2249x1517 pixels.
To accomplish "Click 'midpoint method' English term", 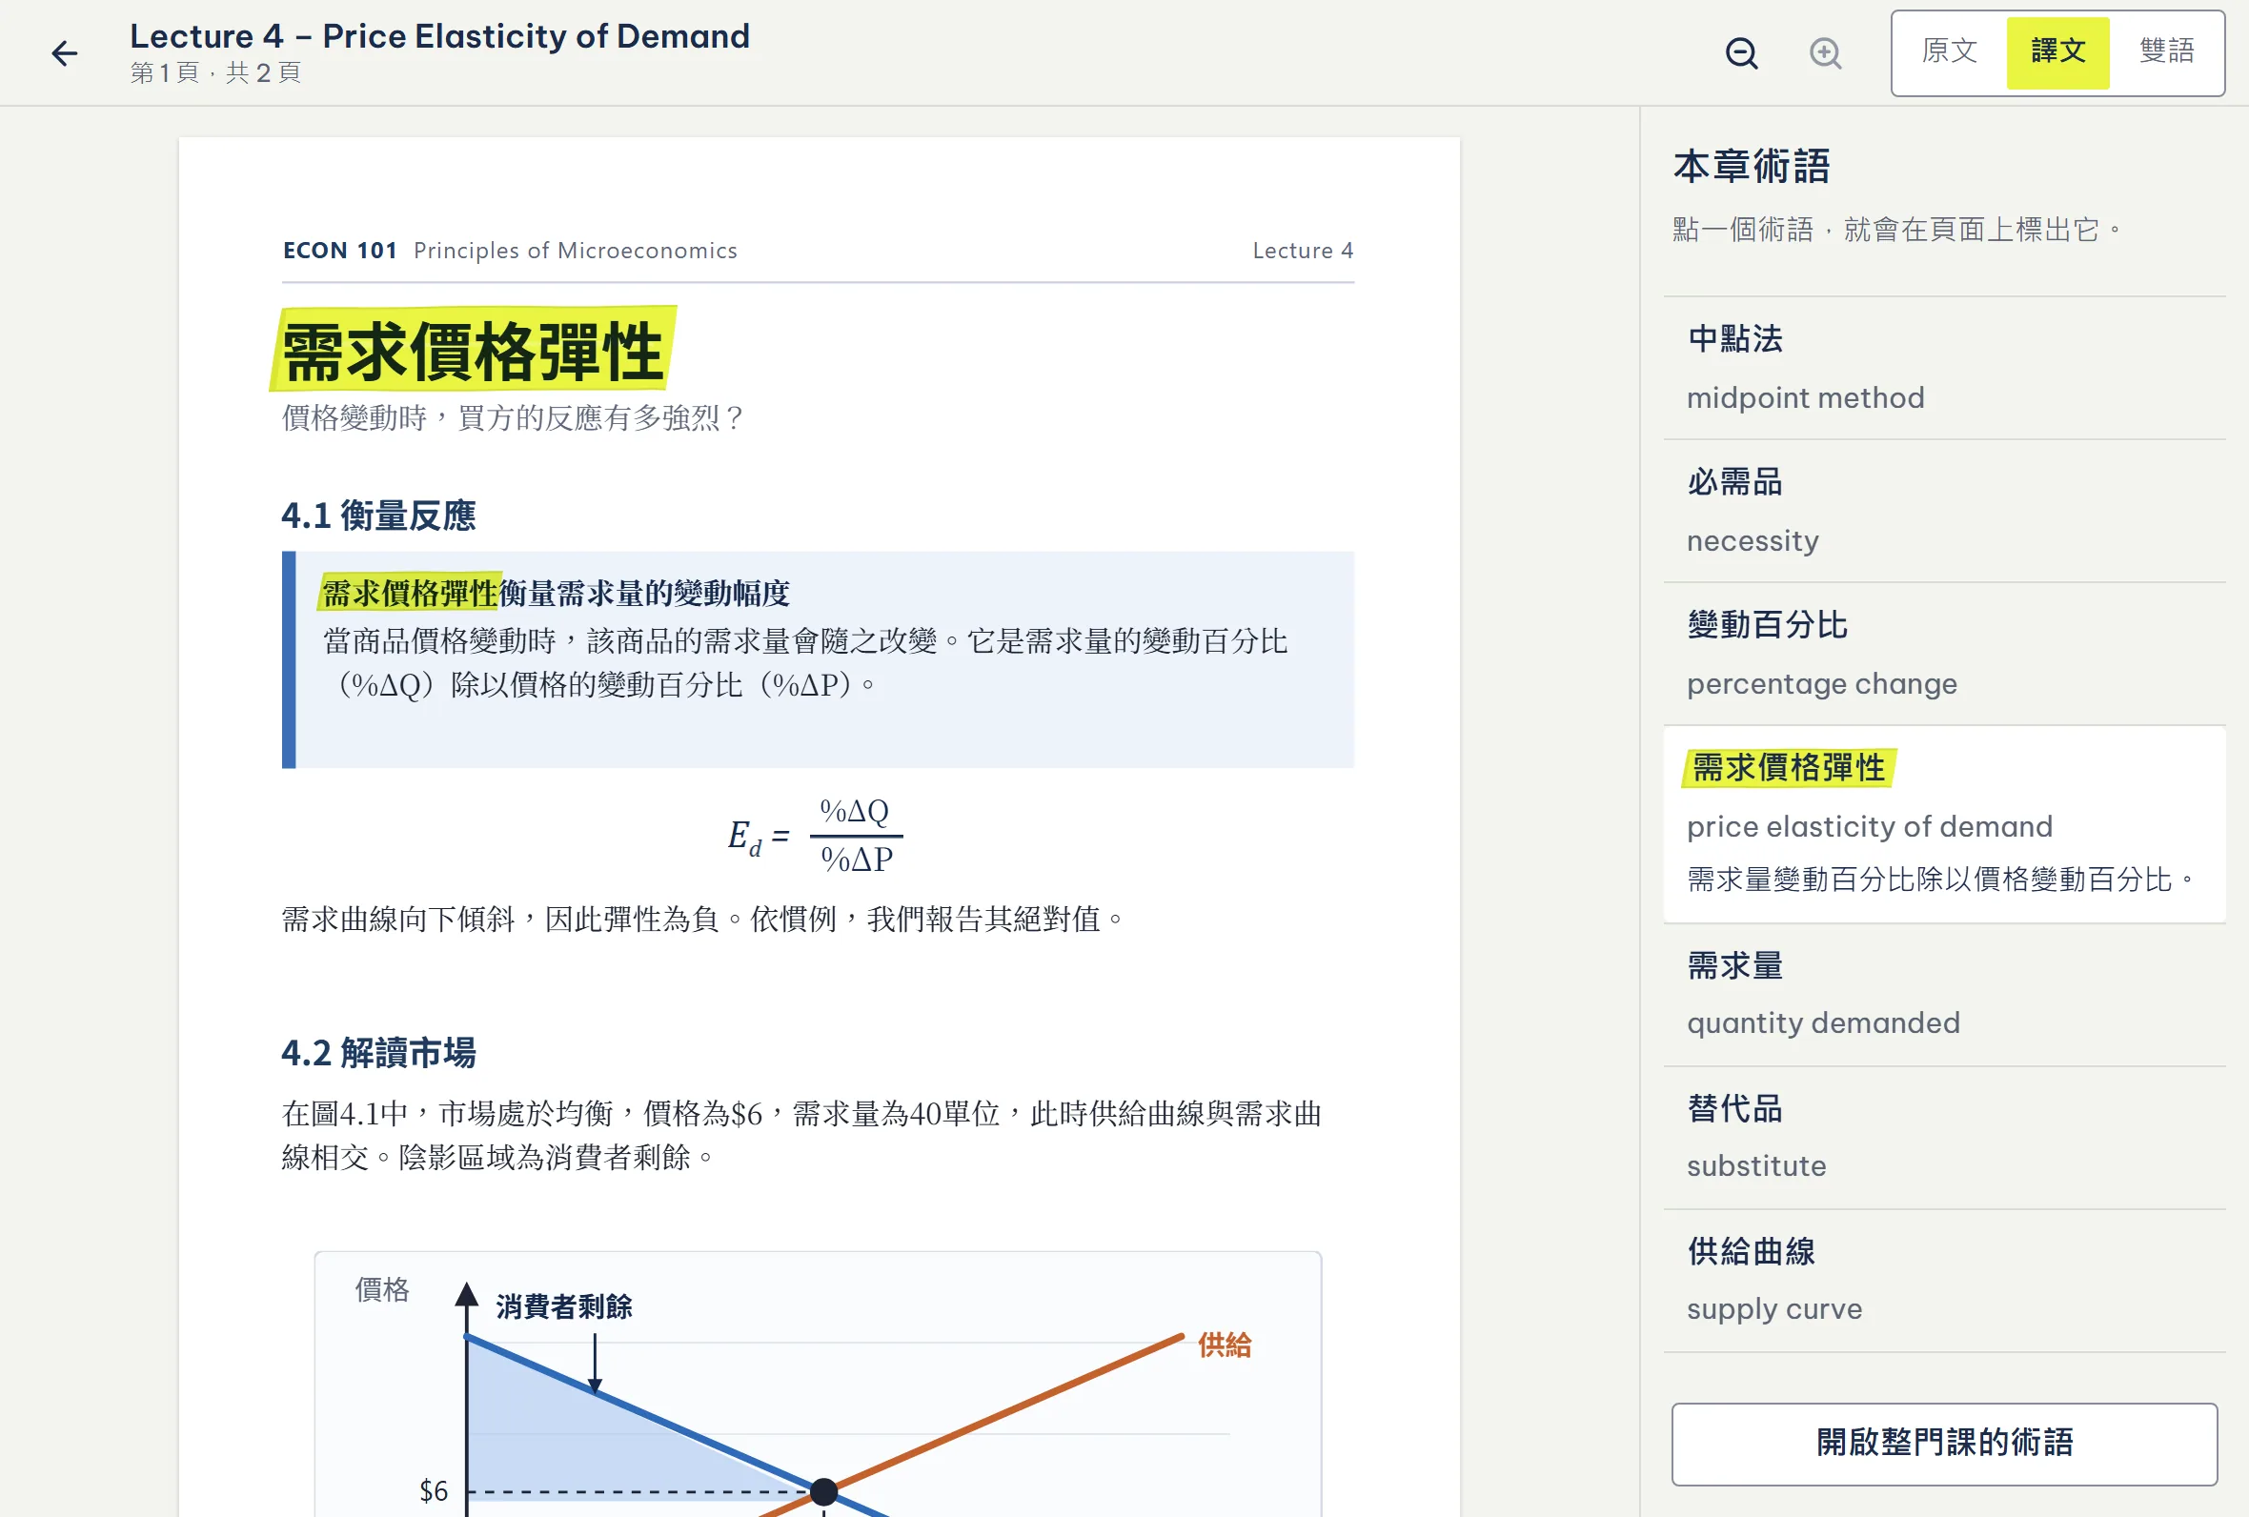I will point(1806,397).
